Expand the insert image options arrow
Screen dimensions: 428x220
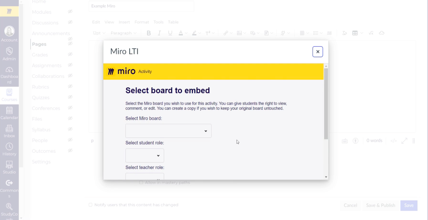point(245,33)
